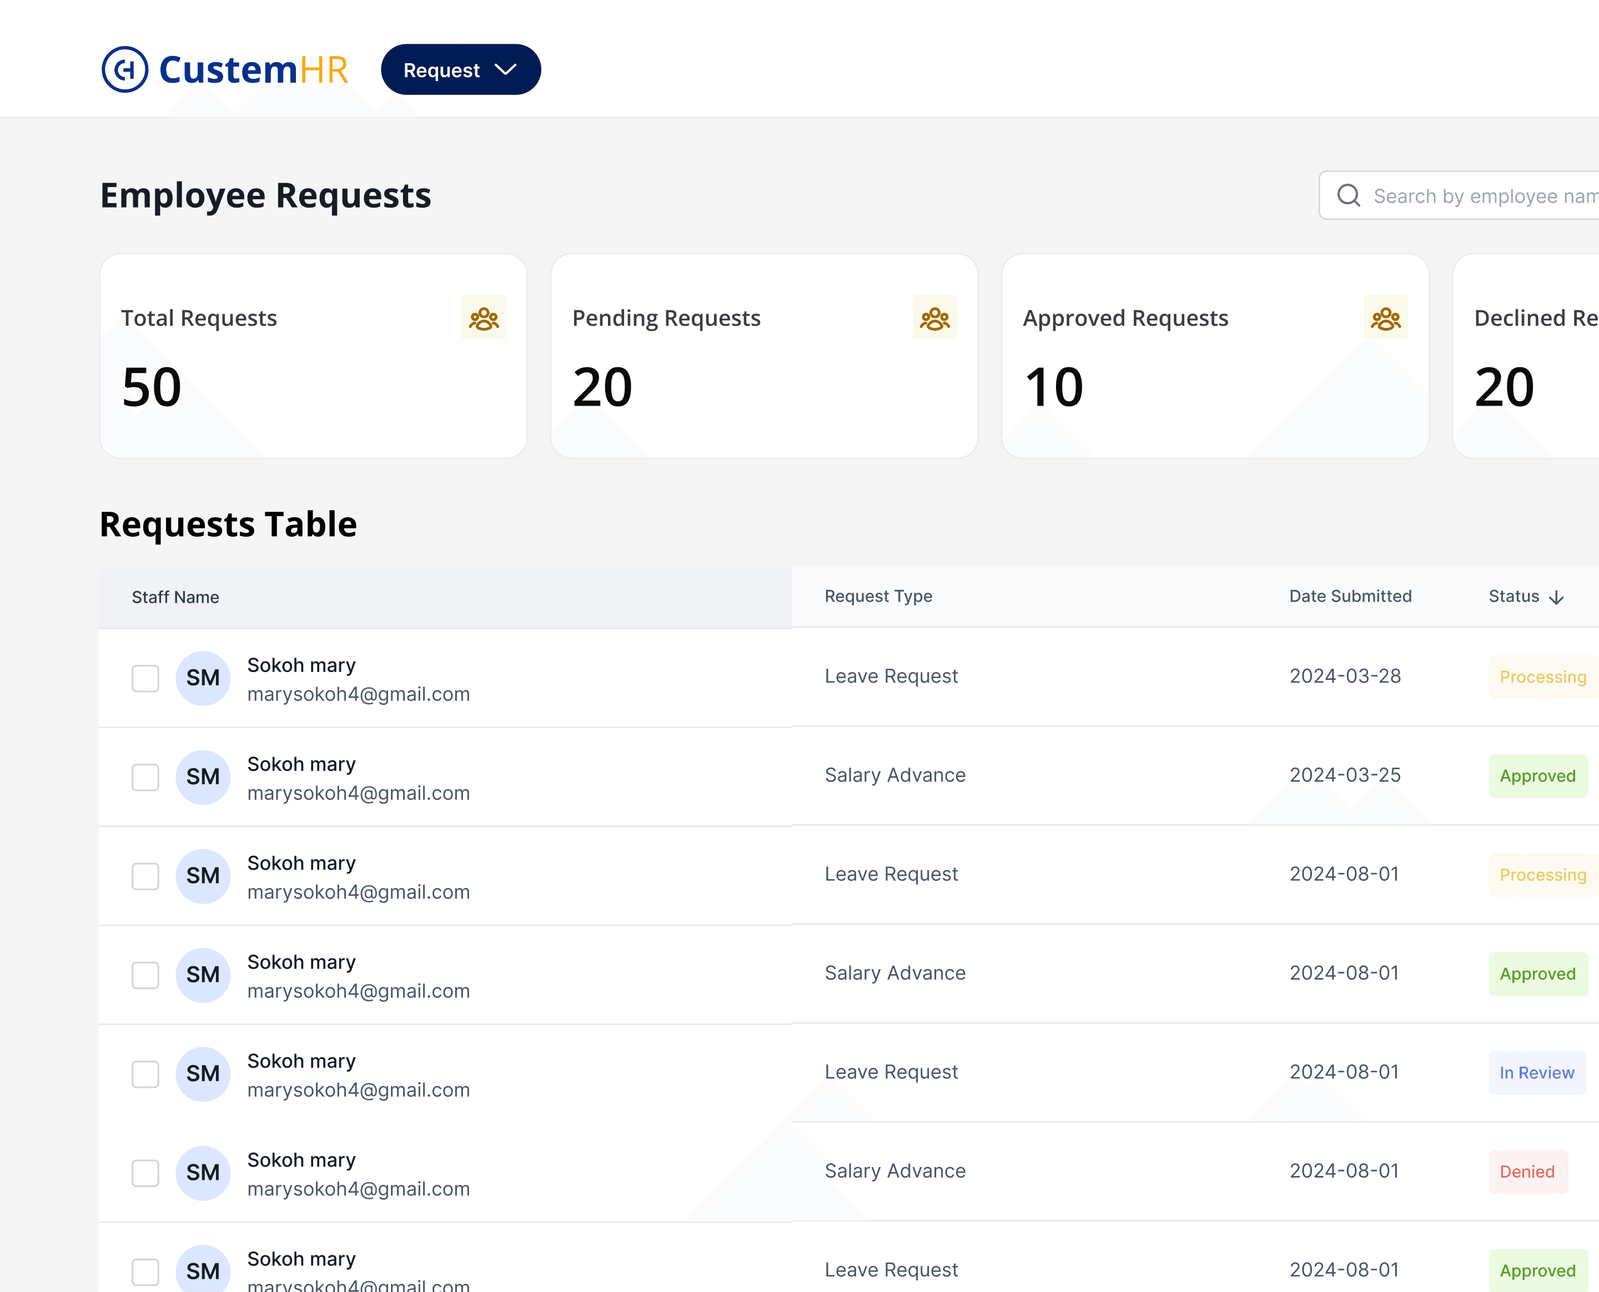Click the CustemHR logo icon
1599x1292 pixels.
[x=125, y=69]
